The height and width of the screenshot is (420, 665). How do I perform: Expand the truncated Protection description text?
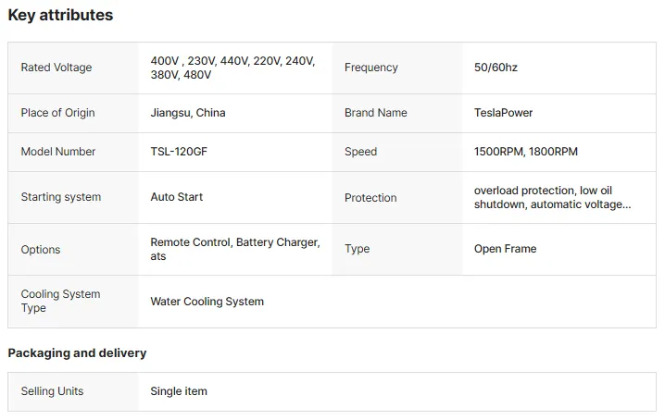coord(553,197)
